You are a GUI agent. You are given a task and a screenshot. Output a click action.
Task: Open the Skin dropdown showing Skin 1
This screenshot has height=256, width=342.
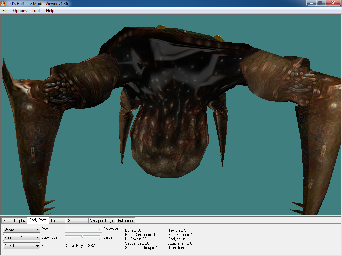(x=22, y=246)
